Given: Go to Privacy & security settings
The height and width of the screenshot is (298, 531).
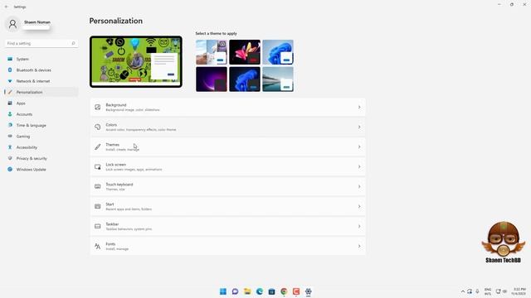Looking at the screenshot, I should pyautogui.click(x=41, y=158).
